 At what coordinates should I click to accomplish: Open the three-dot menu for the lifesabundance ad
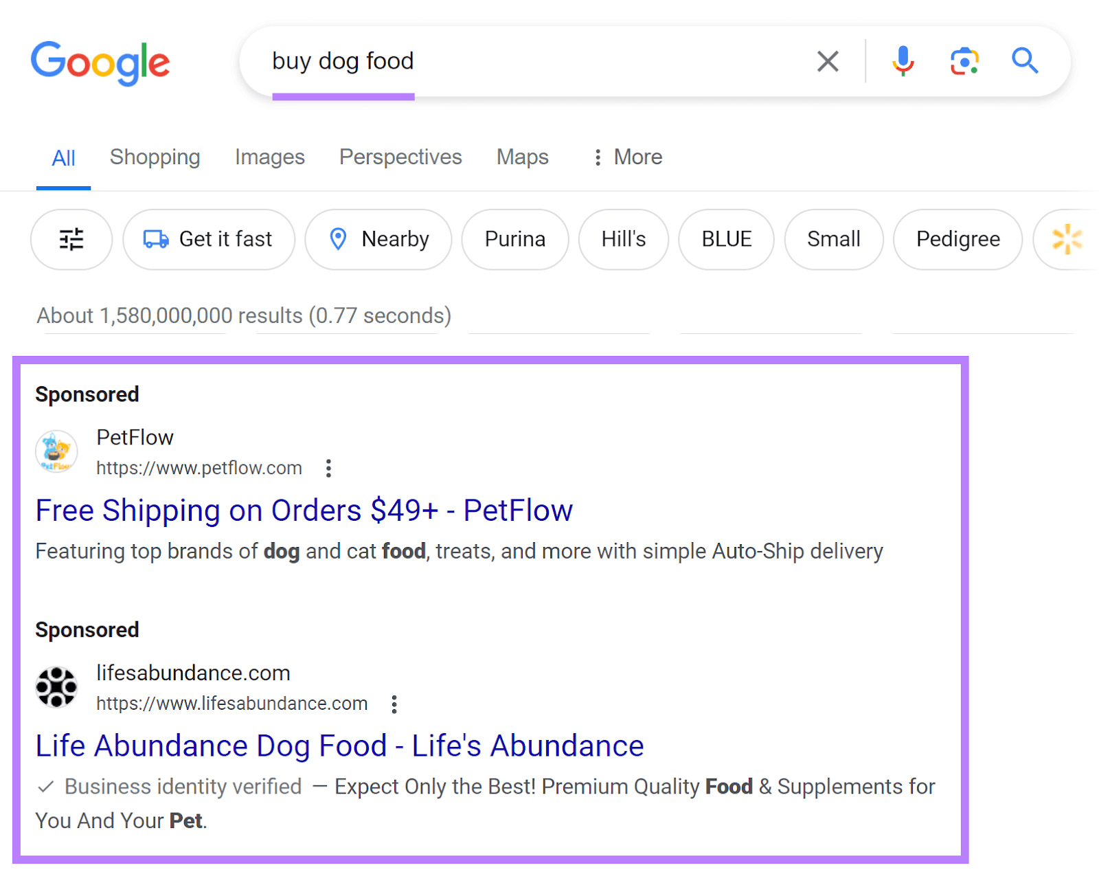pyautogui.click(x=394, y=704)
